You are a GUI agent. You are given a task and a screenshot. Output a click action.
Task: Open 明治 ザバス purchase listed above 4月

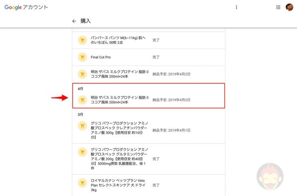[148, 74]
